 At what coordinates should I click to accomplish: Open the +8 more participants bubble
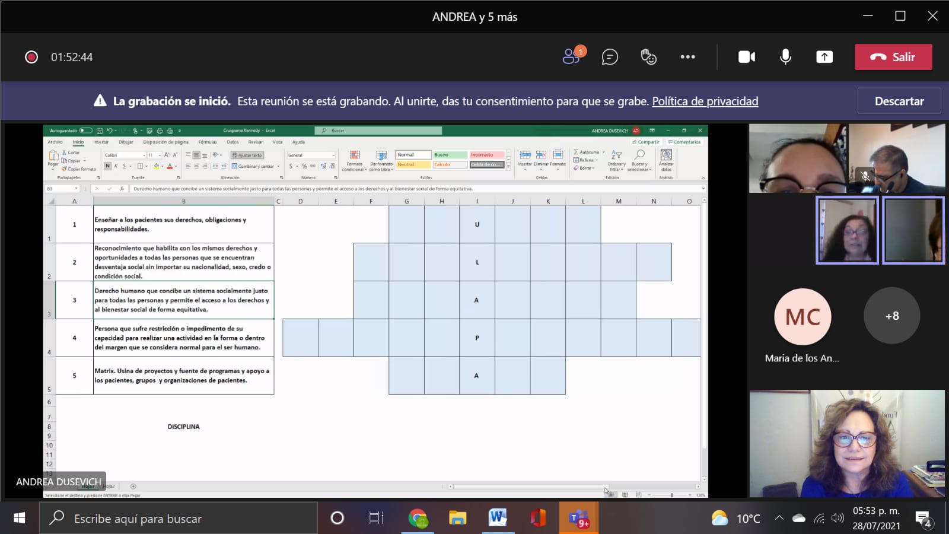[892, 316]
